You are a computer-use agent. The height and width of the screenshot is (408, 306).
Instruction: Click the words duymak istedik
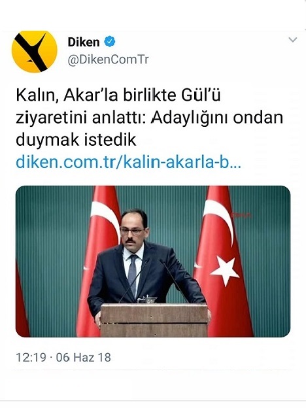[76, 140]
